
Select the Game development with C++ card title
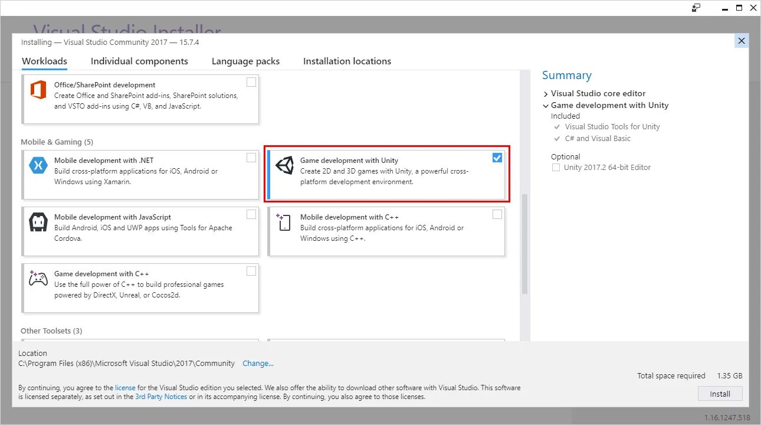(101, 274)
